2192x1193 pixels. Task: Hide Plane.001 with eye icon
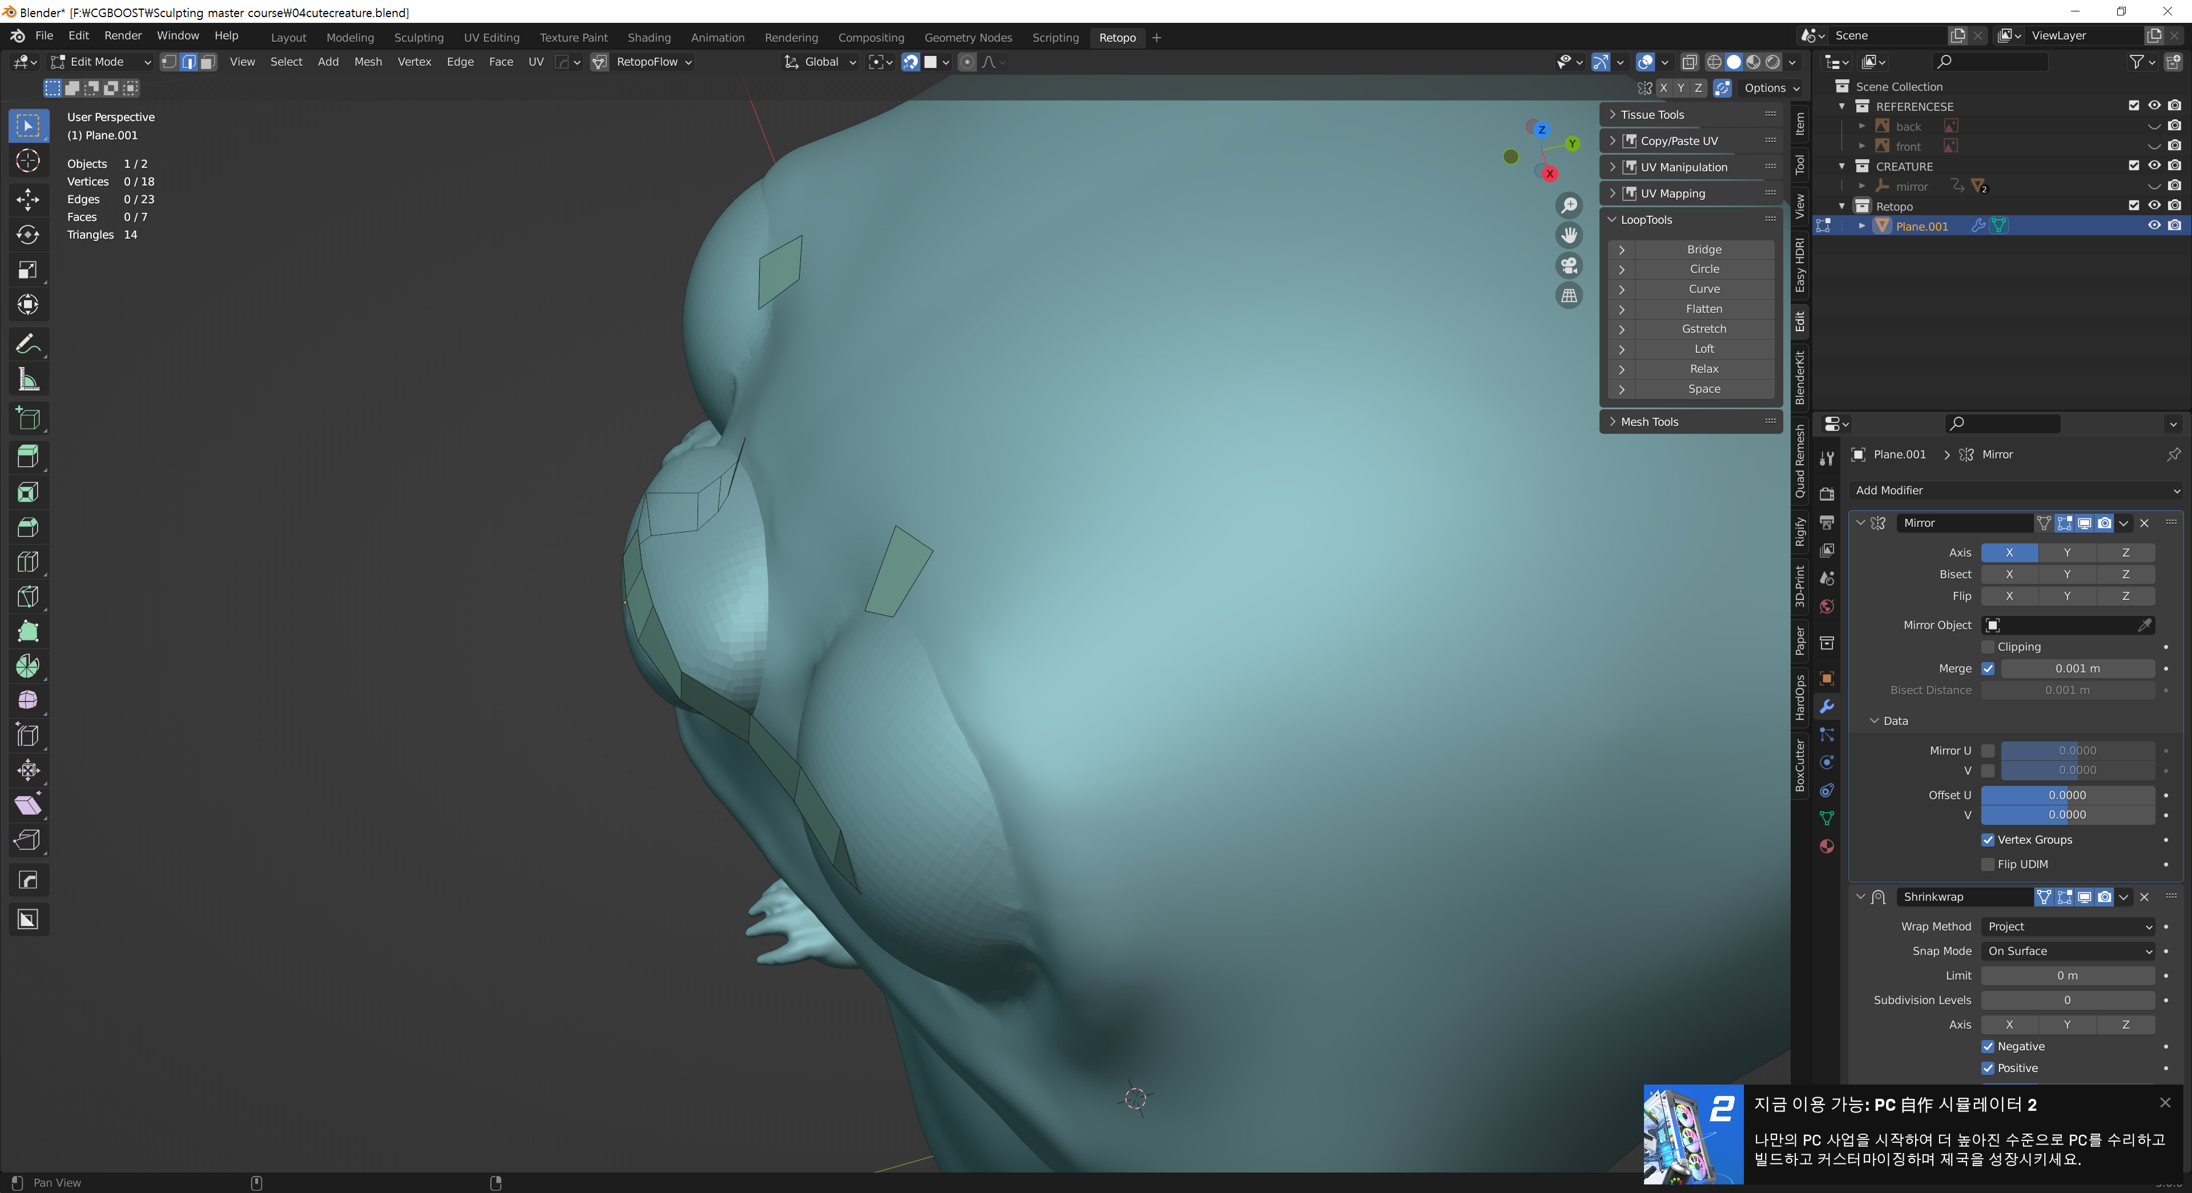2154,225
